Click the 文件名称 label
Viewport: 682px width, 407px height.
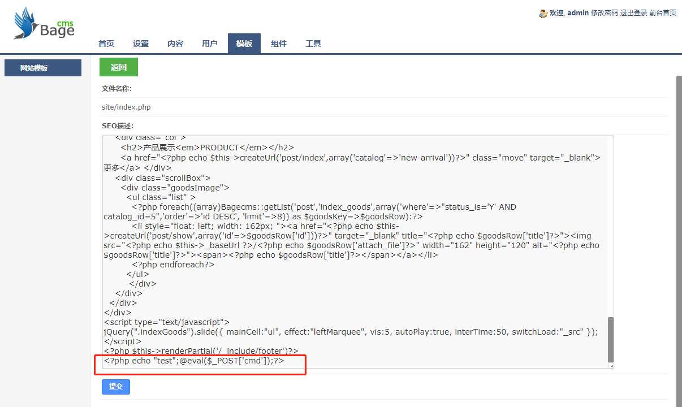click(x=116, y=89)
